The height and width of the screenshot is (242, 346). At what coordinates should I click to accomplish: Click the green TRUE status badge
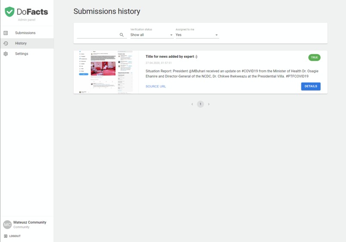314,57
